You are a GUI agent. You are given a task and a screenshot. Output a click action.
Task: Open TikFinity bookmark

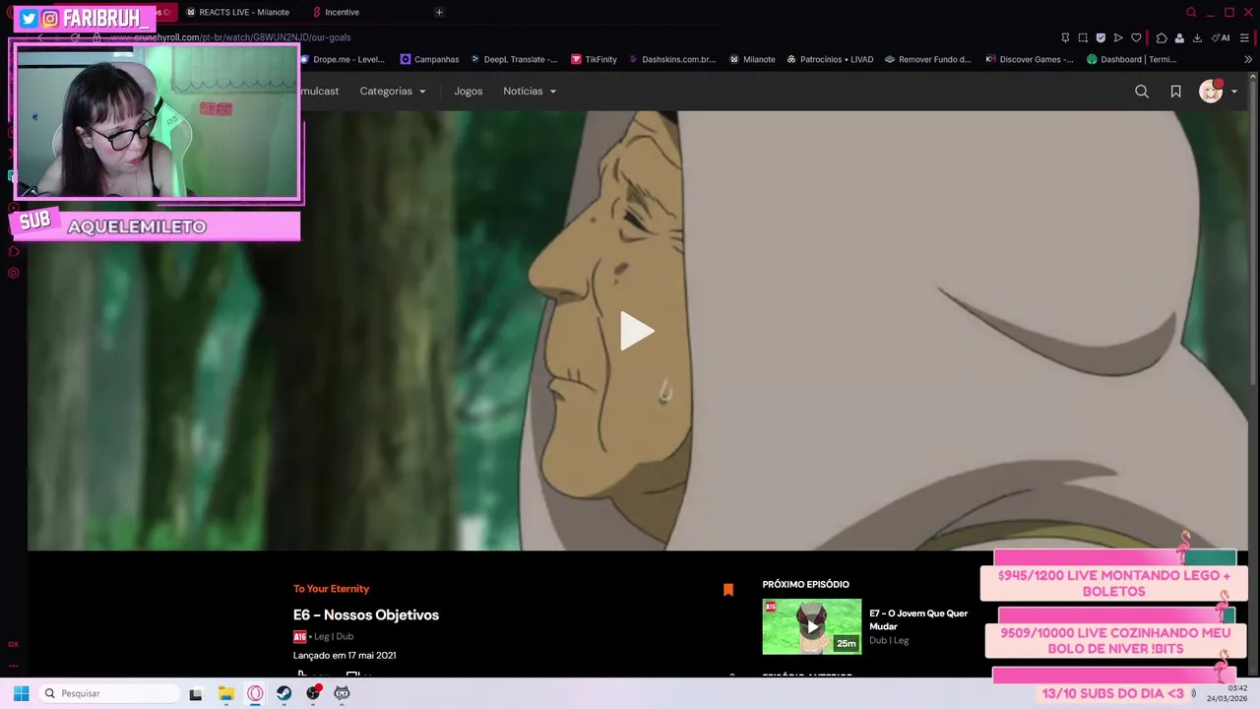click(594, 59)
